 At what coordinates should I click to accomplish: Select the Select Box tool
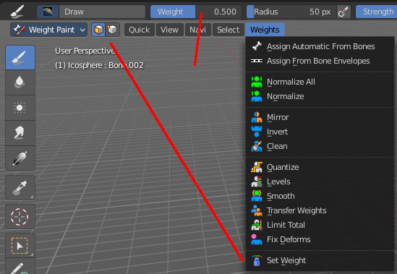click(x=20, y=246)
